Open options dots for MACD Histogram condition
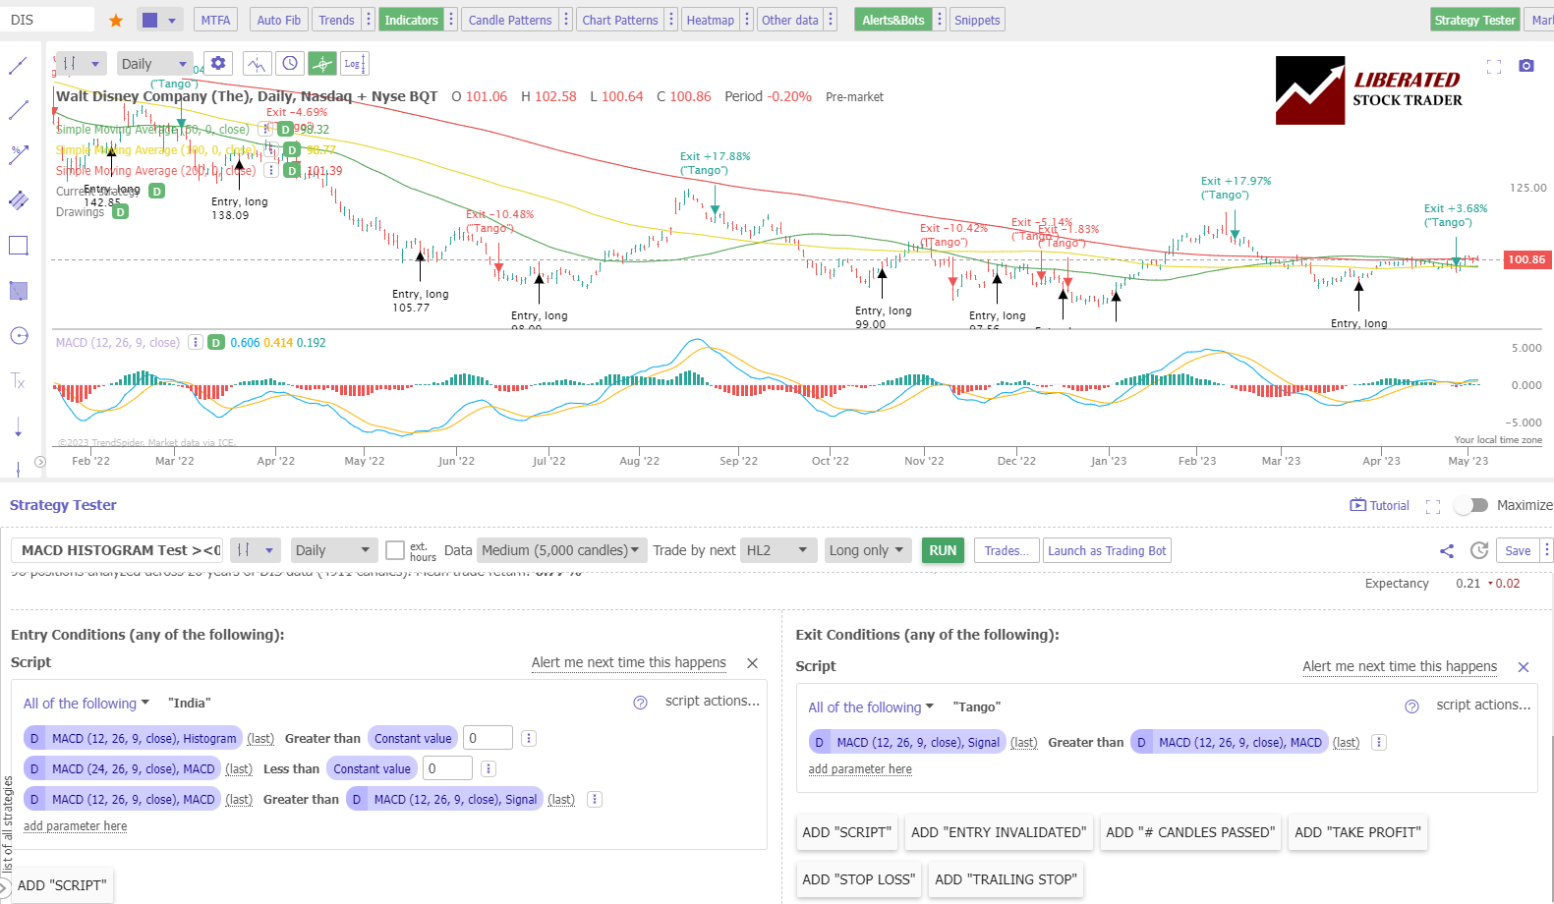The height and width of the screenshot is (904, 1554). [528, 738]
